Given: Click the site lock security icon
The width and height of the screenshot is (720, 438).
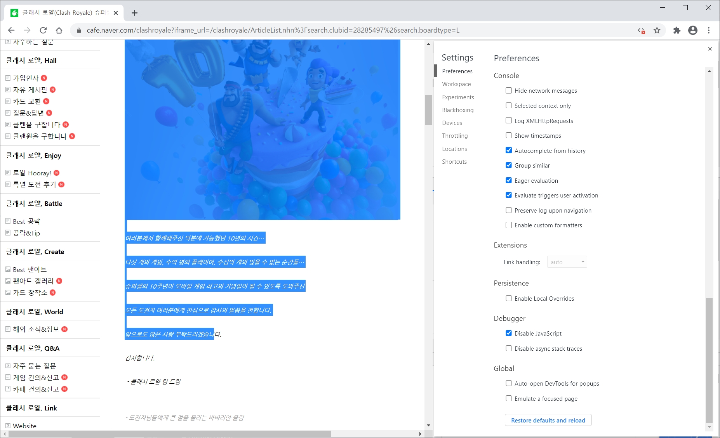Looking at the screenshot, I should pos(79,30).
